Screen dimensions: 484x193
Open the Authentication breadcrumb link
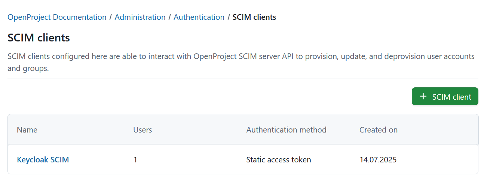199,17
